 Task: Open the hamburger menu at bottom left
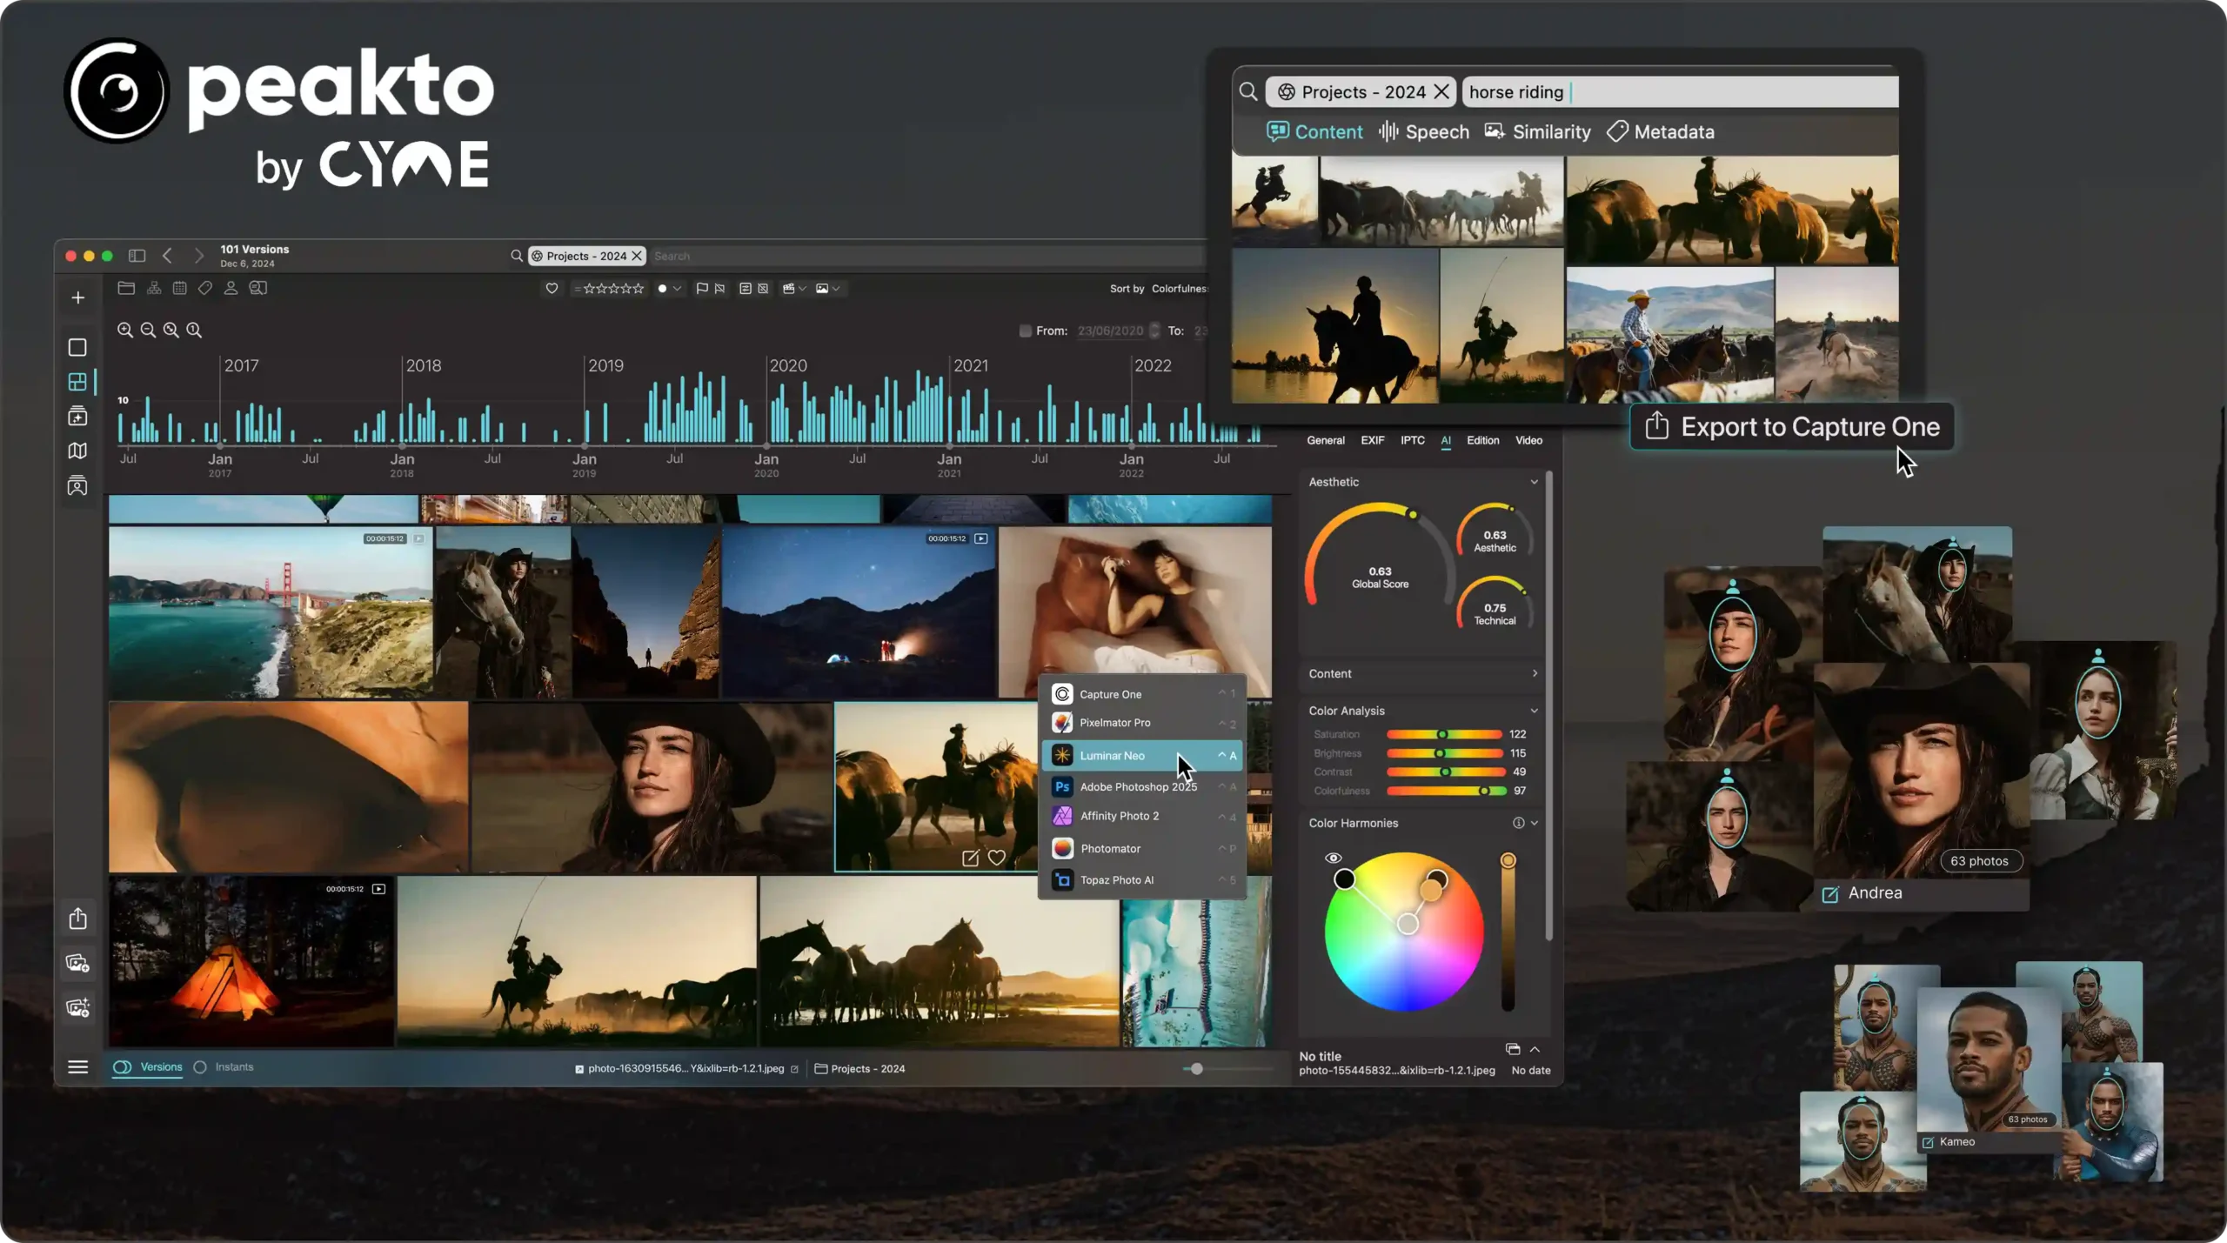(77, 1067)
